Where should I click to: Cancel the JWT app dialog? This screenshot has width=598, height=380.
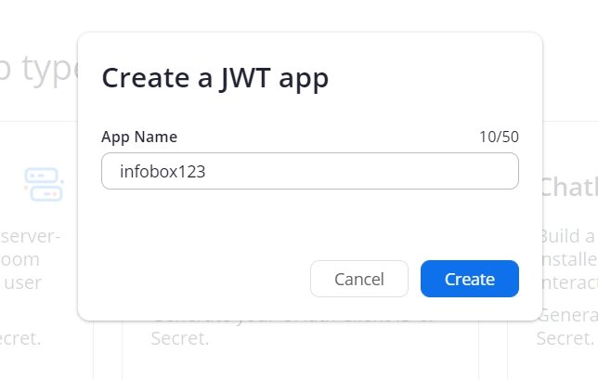coord(359,279)
